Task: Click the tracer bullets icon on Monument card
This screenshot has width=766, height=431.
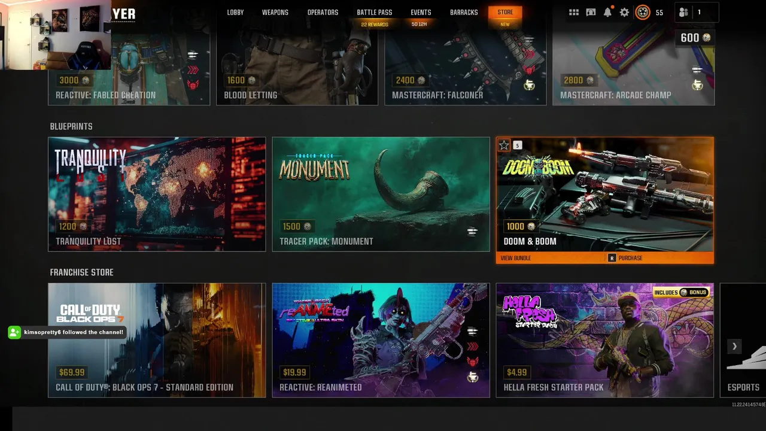Action: tap(472, 231)
